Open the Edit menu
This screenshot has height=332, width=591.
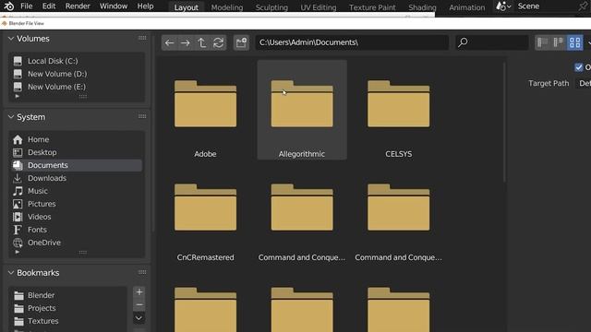tap(49, 6)
